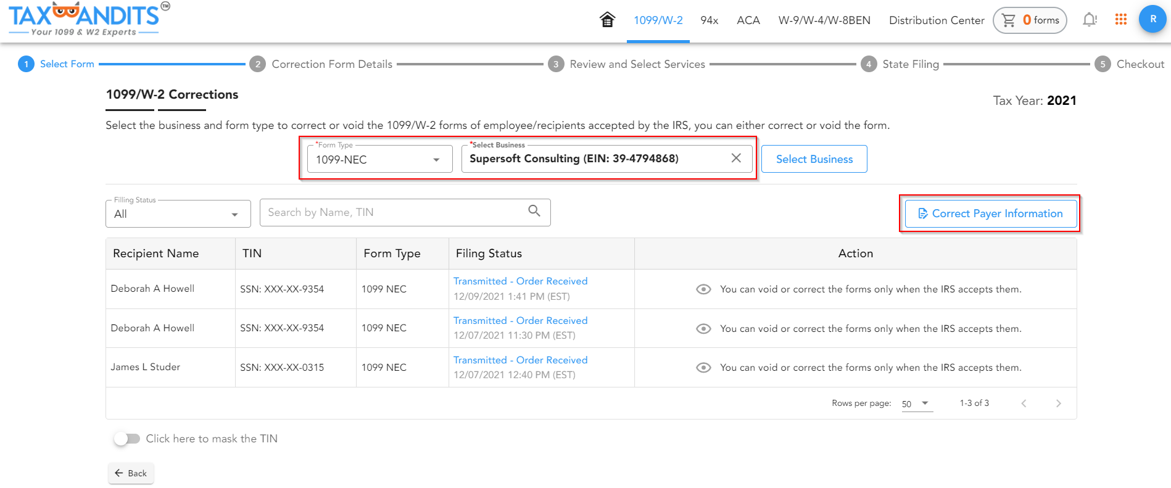Click the Action column header
The image size is (1171, 488).
tap(856, 254)
